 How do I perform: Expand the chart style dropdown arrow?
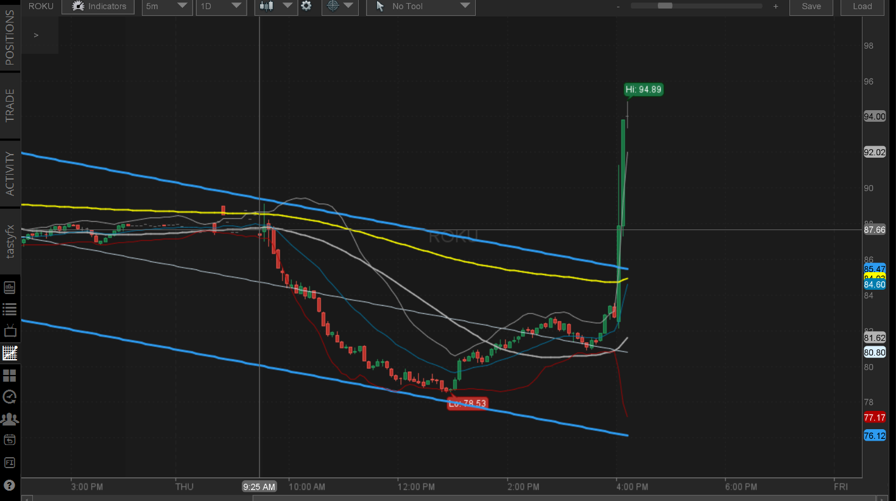287,6
